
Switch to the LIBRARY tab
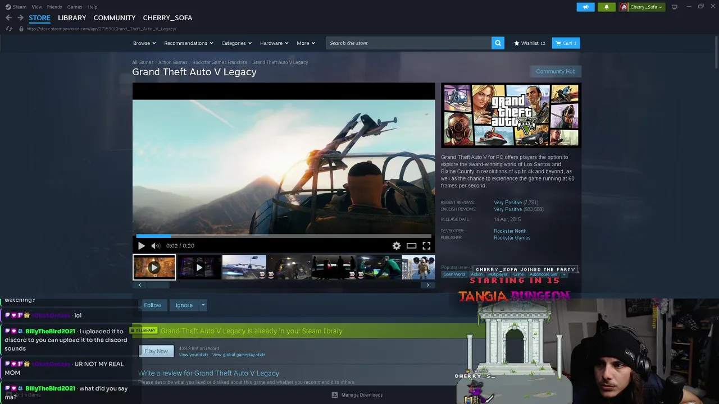[72, 18]
